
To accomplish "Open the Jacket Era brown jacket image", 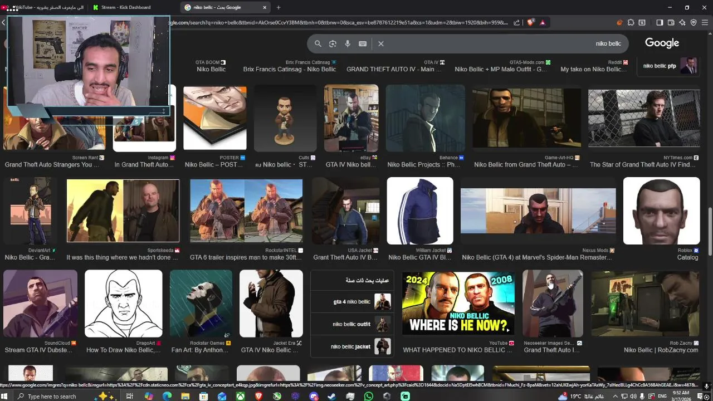I will 271,304.
